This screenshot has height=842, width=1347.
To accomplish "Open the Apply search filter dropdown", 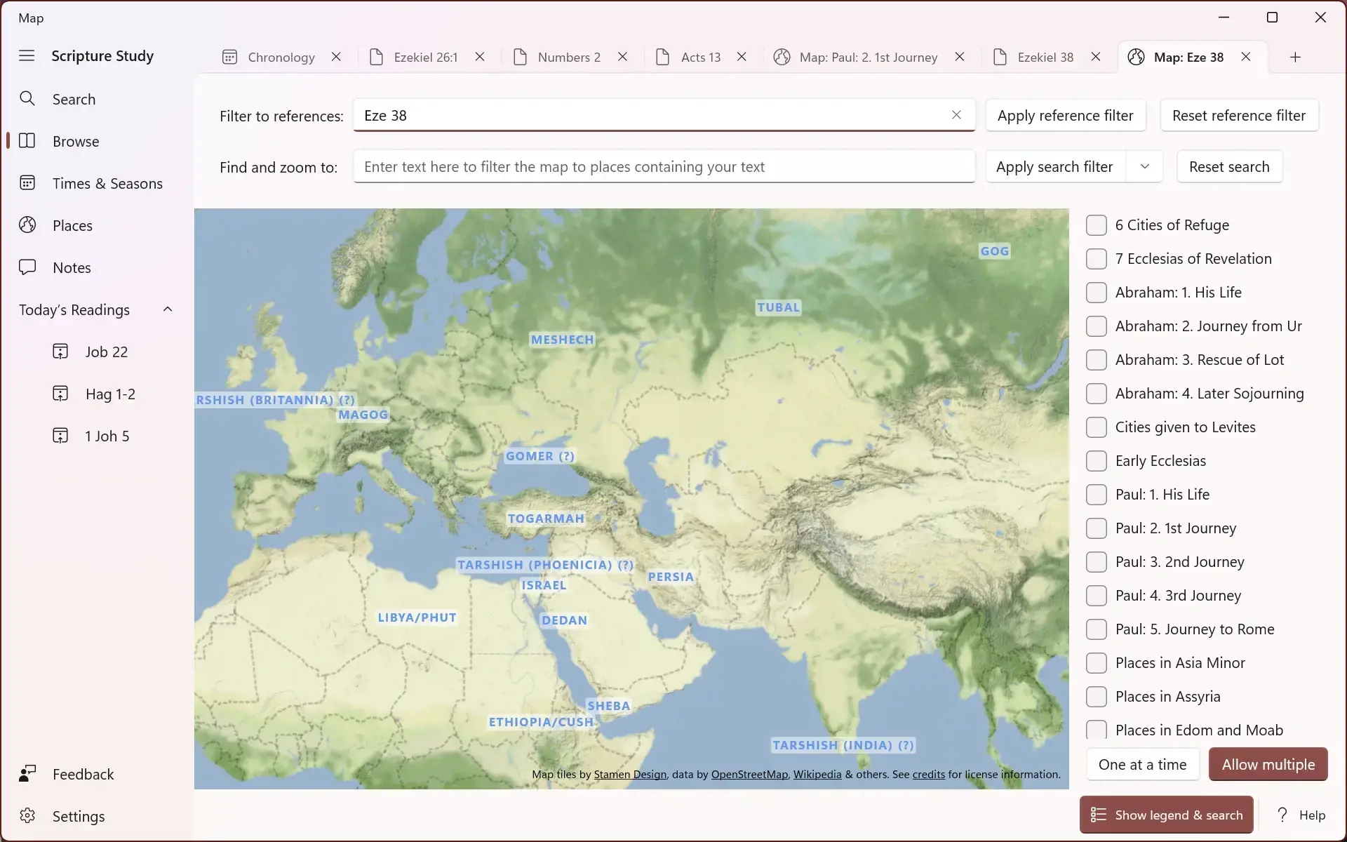I will [x=1144, y=166].
